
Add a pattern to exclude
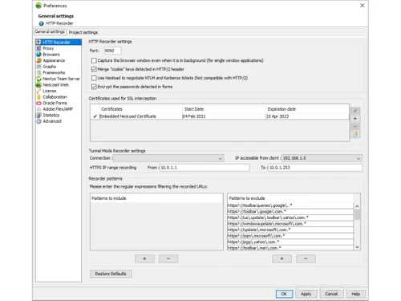pyautogui.click(x=282, y=258)
